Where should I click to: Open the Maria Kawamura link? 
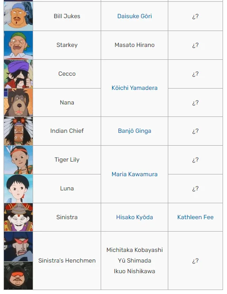tap(134, 174)
